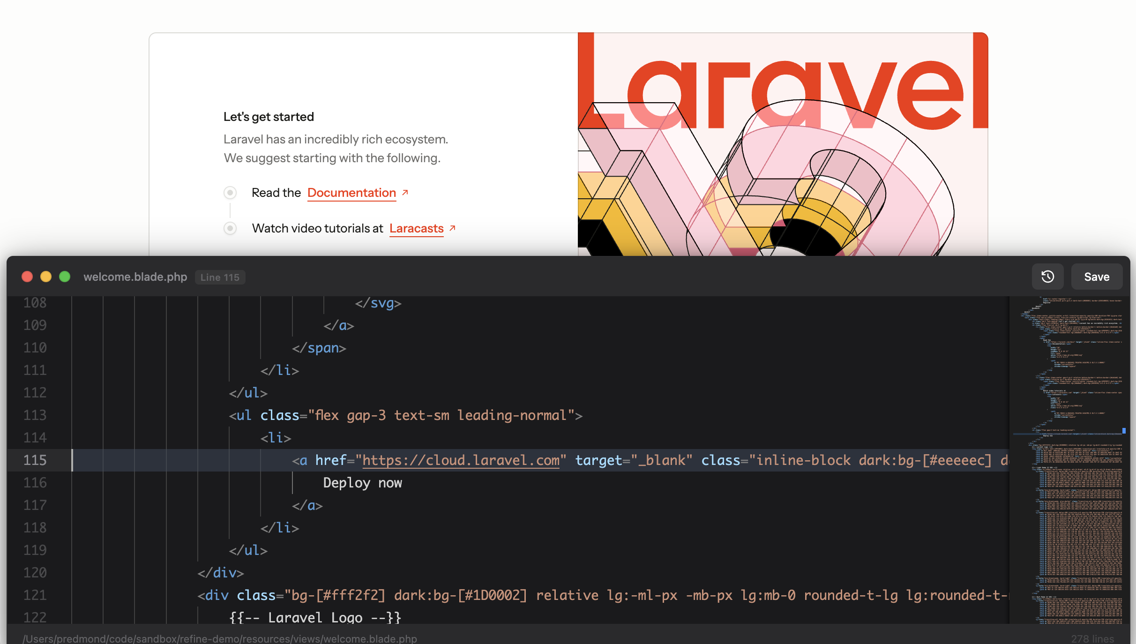Screen dimensions: 1136x644
Task: Select the bullet circle next to Watch video tutorials
Action: tap(230, 228)
